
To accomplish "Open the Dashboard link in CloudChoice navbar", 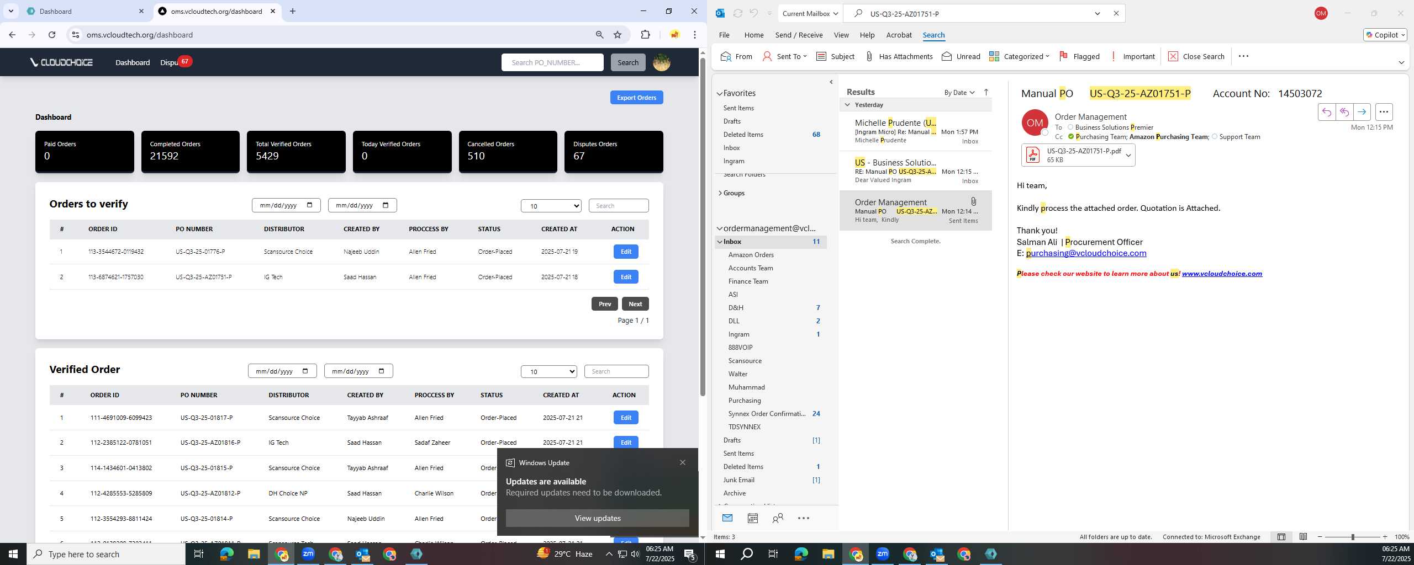I will 133,62.
